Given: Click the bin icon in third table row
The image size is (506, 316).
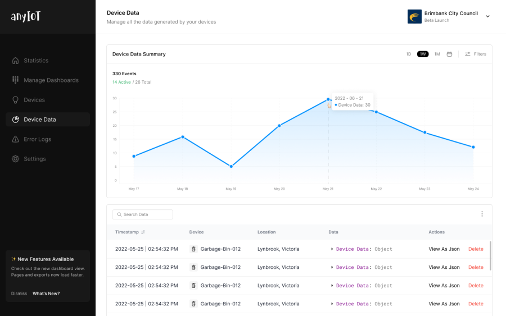Looking at the screenshot, I should click(193, 285).
